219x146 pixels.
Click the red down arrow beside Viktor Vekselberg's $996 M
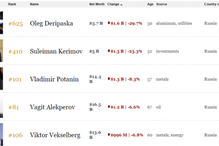click(x=108, y=135)
